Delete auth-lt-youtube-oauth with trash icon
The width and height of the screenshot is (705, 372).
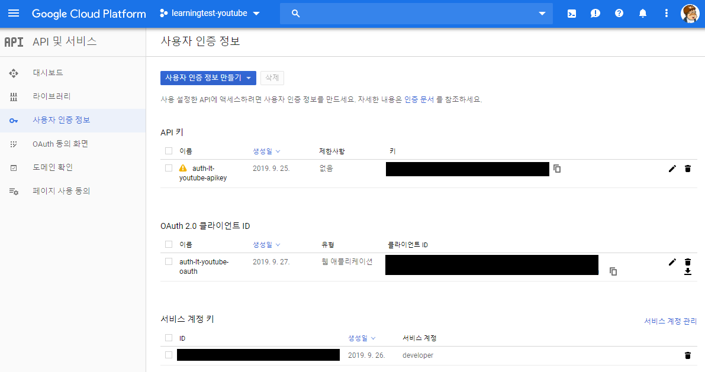coord(687,262)
